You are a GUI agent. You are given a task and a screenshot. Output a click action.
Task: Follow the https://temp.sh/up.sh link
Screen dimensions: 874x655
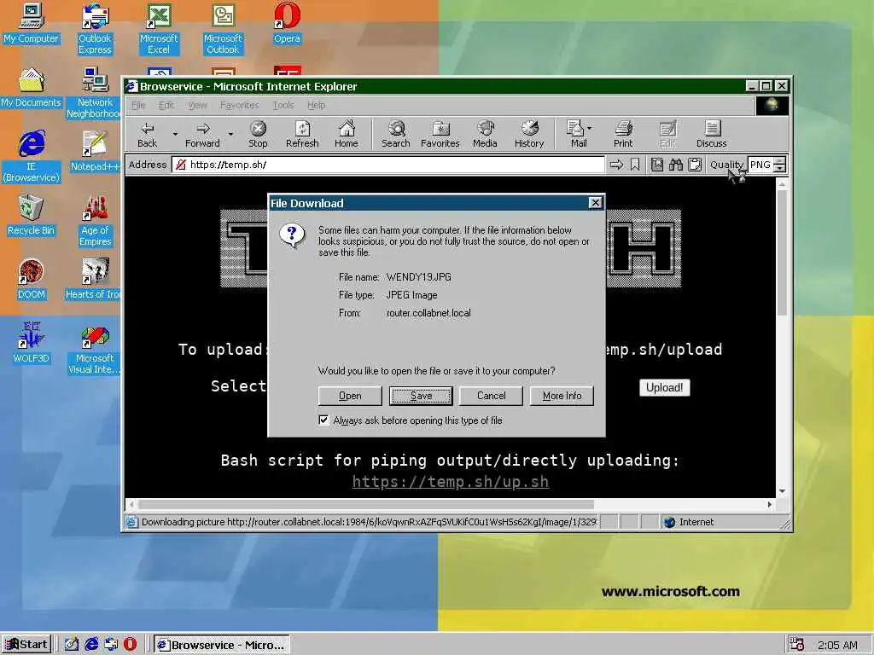[x=451, y=482]
